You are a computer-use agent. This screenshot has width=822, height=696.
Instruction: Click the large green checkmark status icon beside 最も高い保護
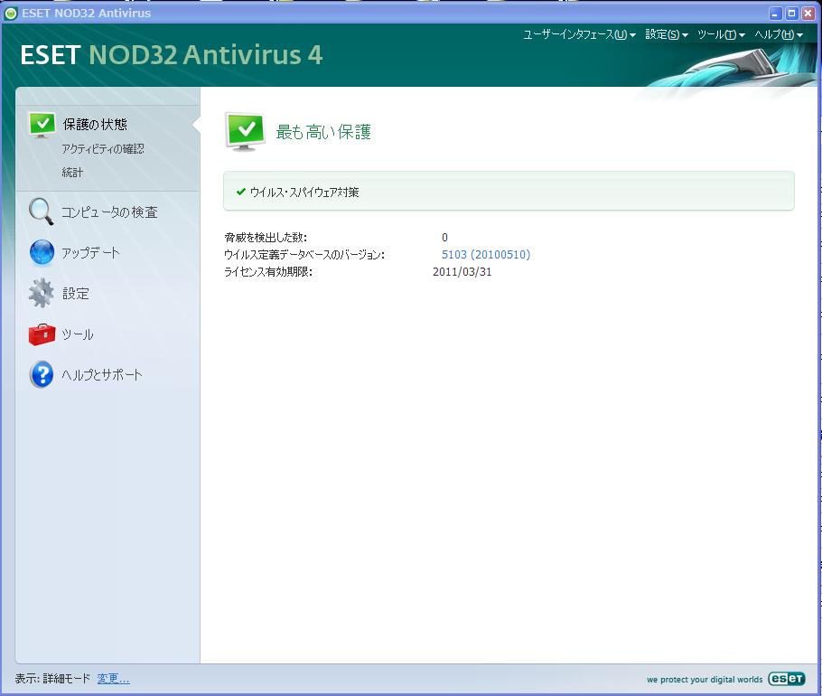245,131
